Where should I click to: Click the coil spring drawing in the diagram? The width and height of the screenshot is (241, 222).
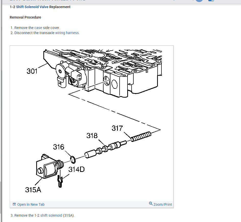[141, 137]
